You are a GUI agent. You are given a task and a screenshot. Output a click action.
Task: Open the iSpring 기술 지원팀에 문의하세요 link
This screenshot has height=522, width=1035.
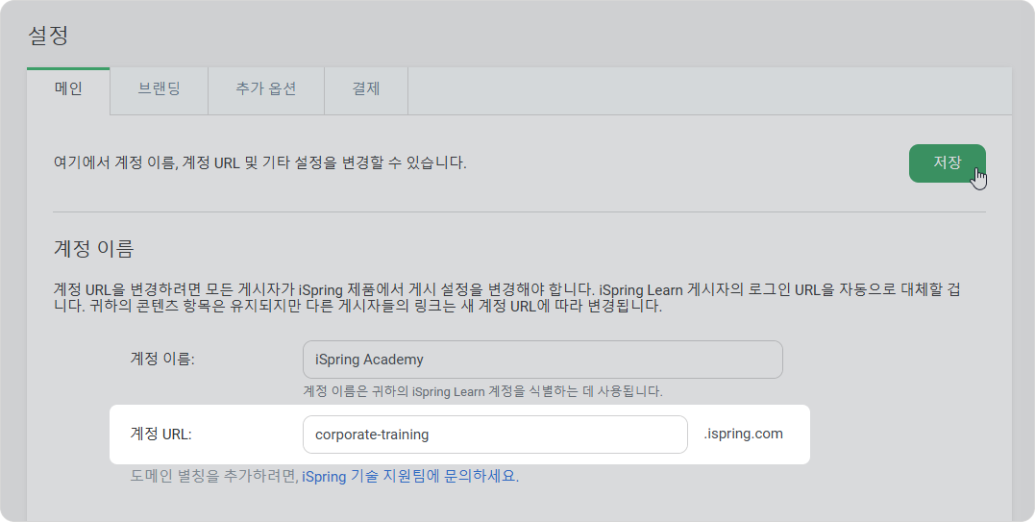[410, 476]
